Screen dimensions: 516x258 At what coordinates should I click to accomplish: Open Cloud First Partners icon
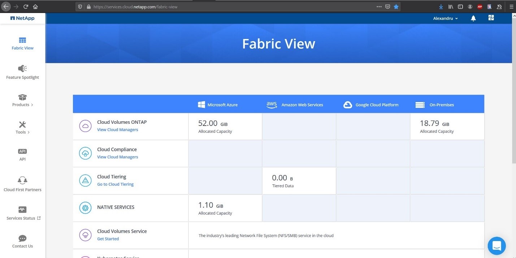(22, 180)
